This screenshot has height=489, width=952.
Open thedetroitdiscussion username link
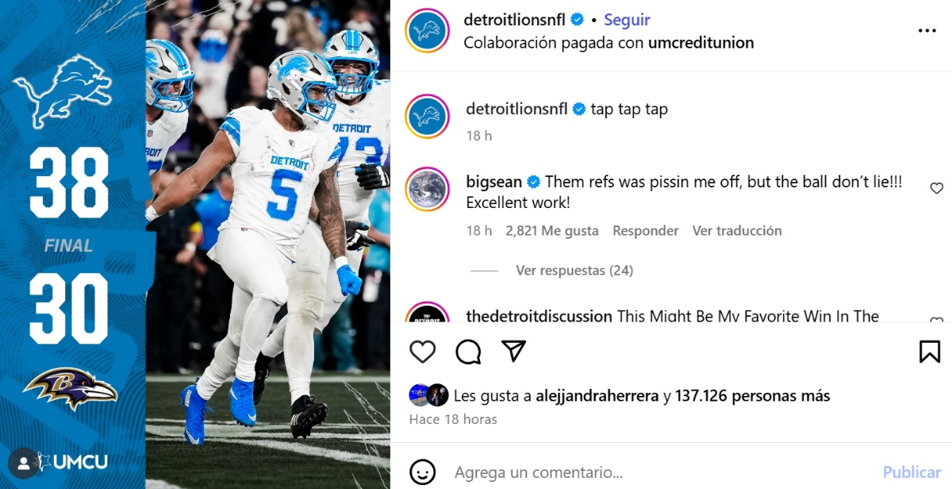tap(539, 316)
